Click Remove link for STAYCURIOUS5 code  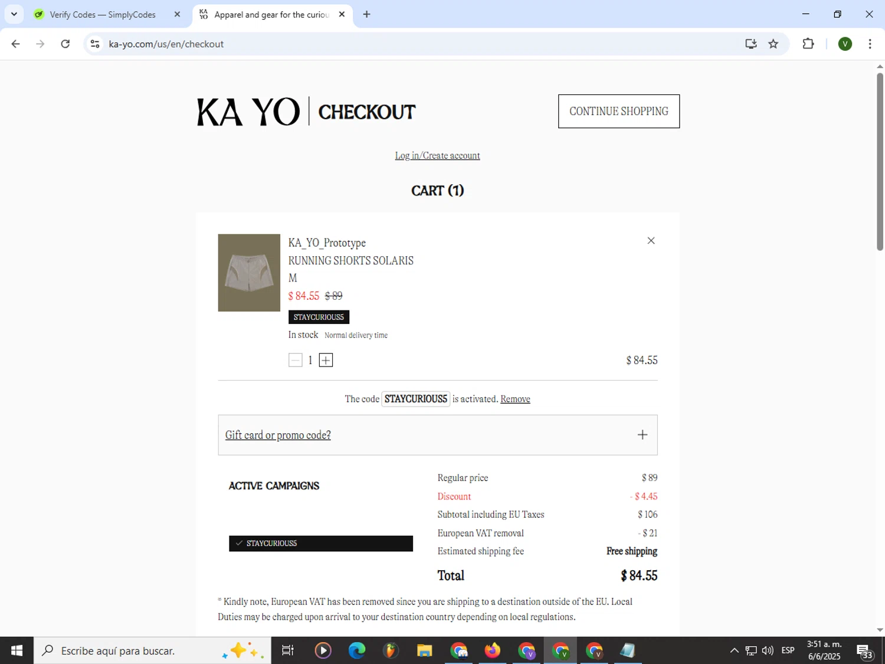tap(515, 399)
